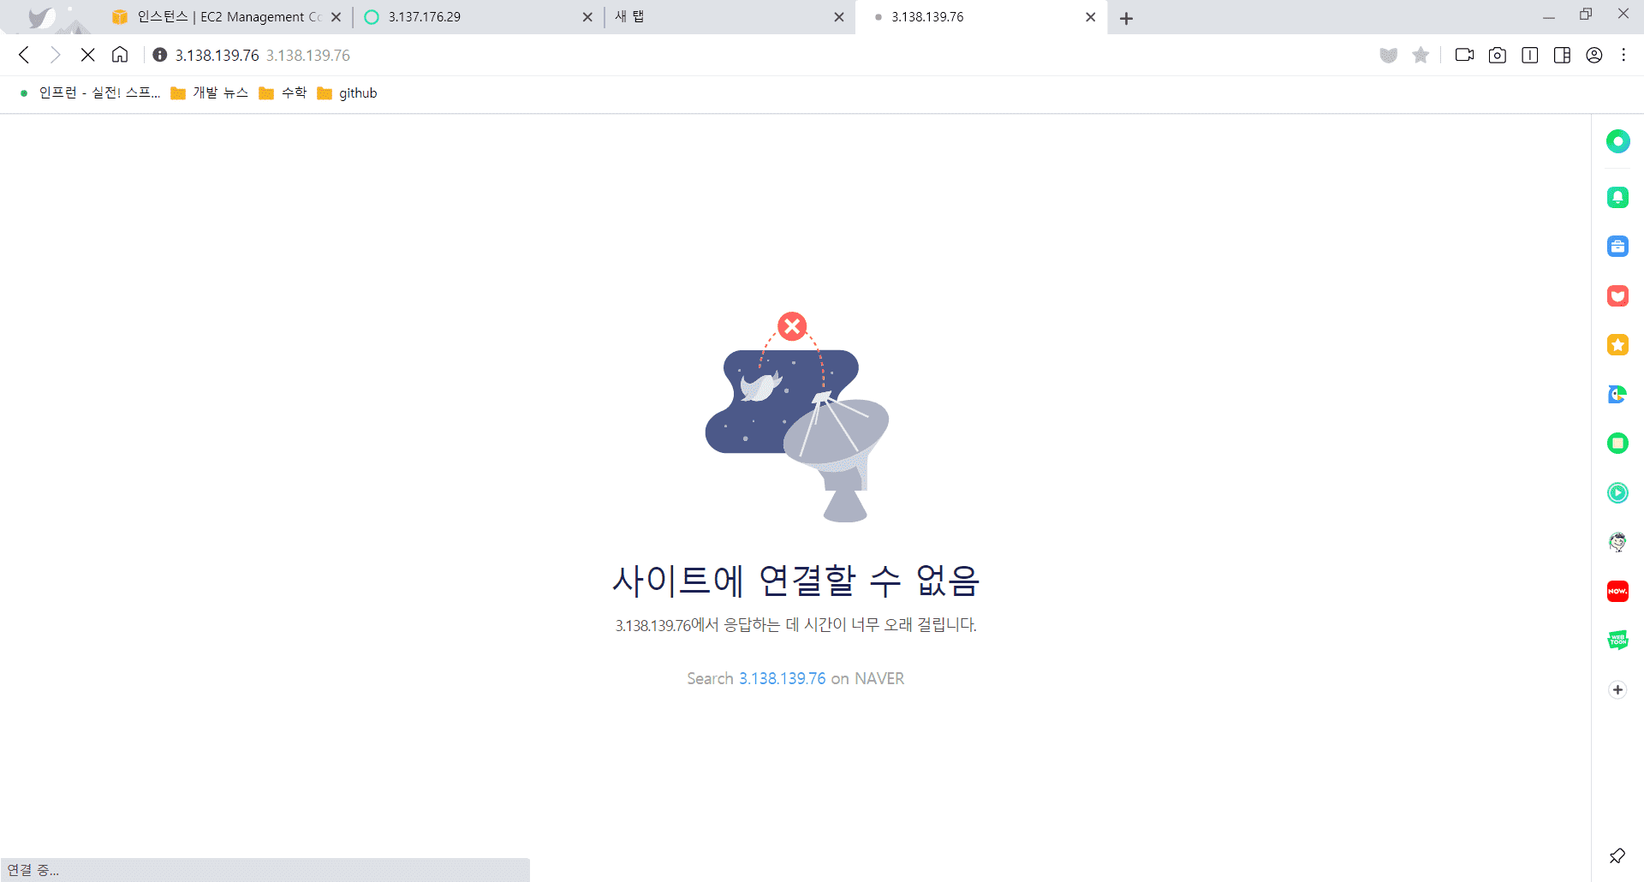1644x882 pixels.
Task: Pin the sidebar with the pin icon
Action: 1617,855
